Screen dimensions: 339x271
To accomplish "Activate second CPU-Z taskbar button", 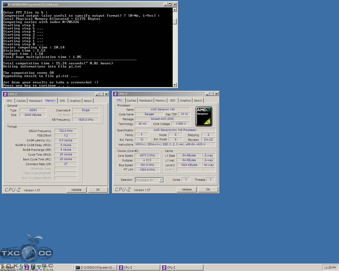I will point(182,268).
